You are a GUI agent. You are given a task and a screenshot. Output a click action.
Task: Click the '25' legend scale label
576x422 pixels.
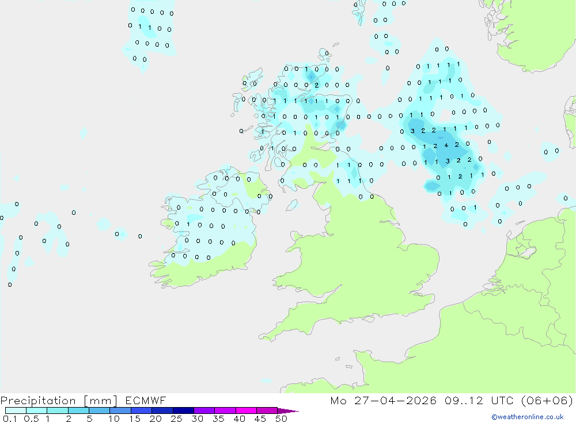pyautogui.click(x=176, y=419)
